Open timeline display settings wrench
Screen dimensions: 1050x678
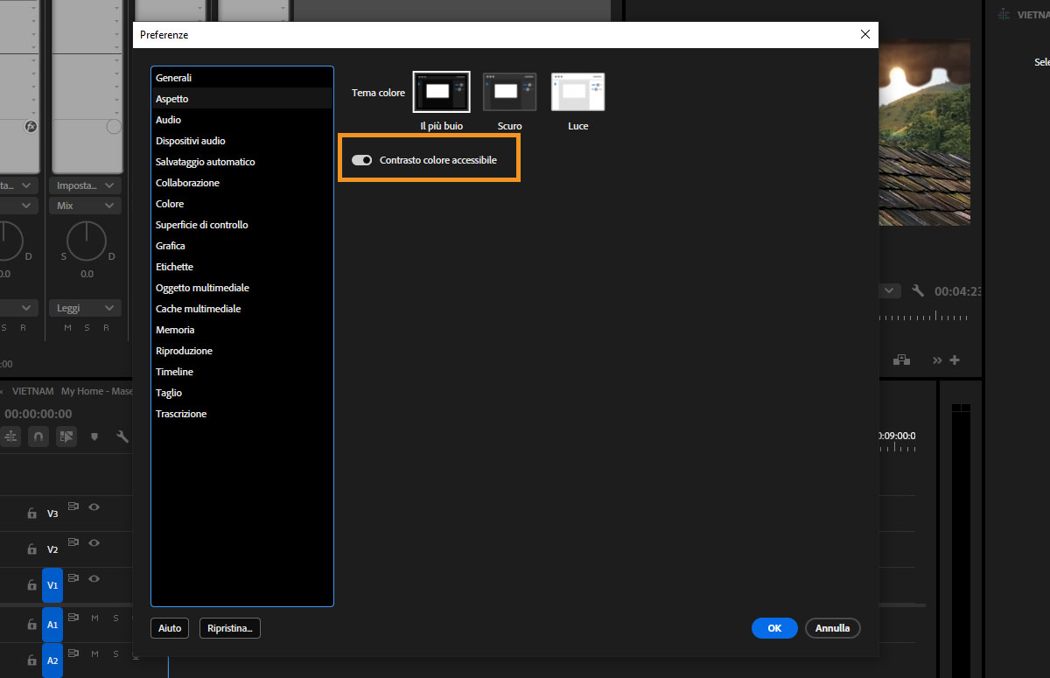(x=122, y=436)
